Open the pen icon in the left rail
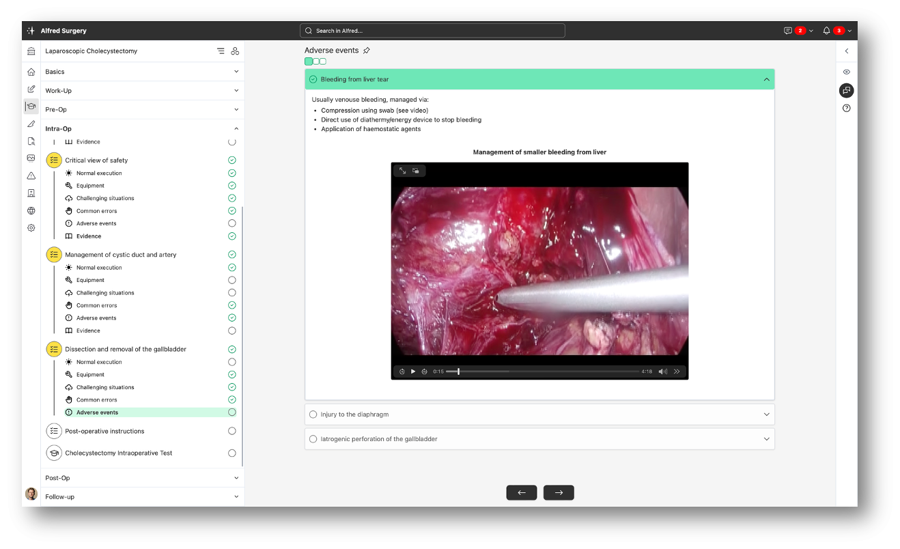The height and width of the screenshot is (549, 900). pyautogui.click(x=31, y=124)
